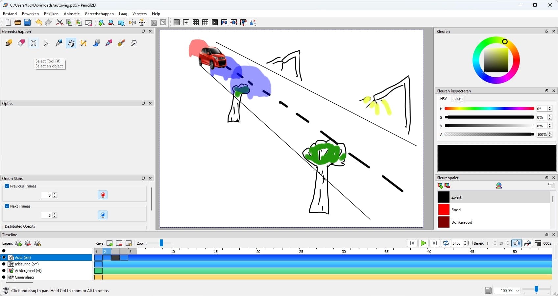
Task: Select the Polyline tool
Action: tap(84, 43)
